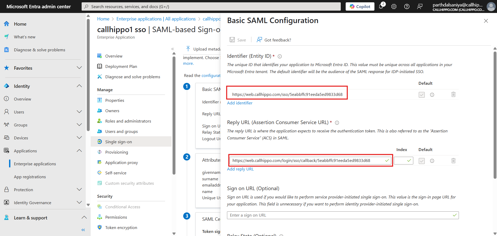Expand the Users section chevron
This screenshot has width=497, height=236.
click(79, 112)
